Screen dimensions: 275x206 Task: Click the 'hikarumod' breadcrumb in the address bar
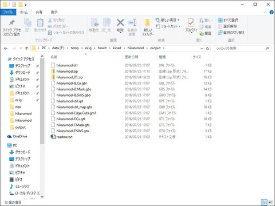(x=136, y=48)
